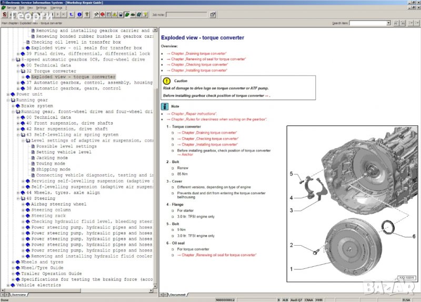Open the Settings menu
Viewport: 421px width, 302px height.
pyautogui.click(x=41, y=8)
